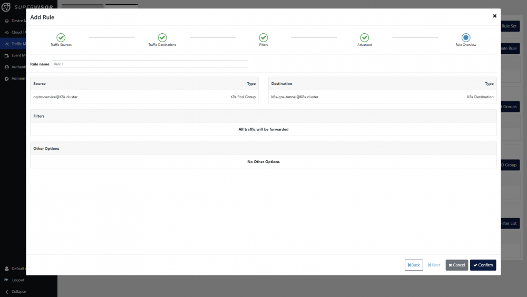527x297 pixels.
Task: Cancel the rule creation
Action: point(456,265)
